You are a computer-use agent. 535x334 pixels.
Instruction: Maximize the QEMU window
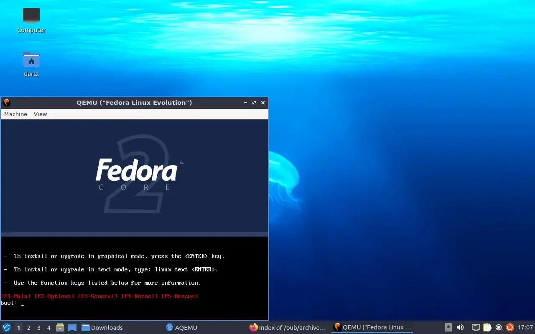click(x=254, y=103)
